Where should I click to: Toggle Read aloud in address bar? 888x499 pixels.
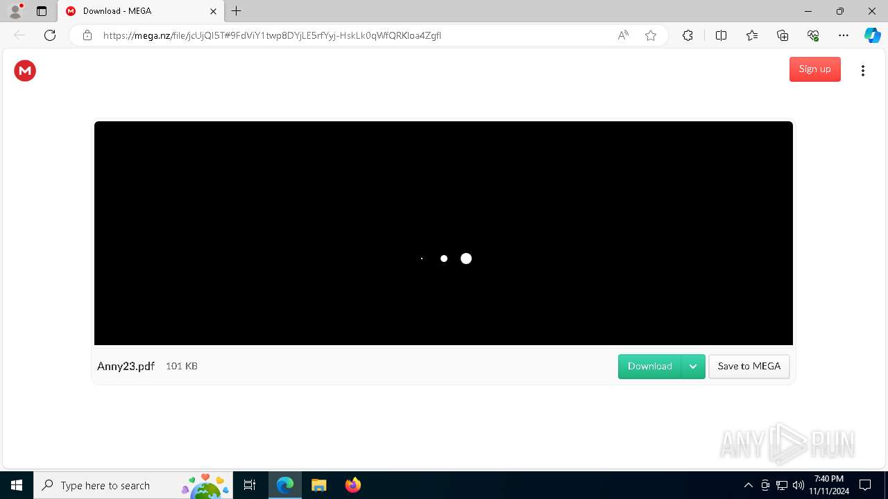[623, 35]
